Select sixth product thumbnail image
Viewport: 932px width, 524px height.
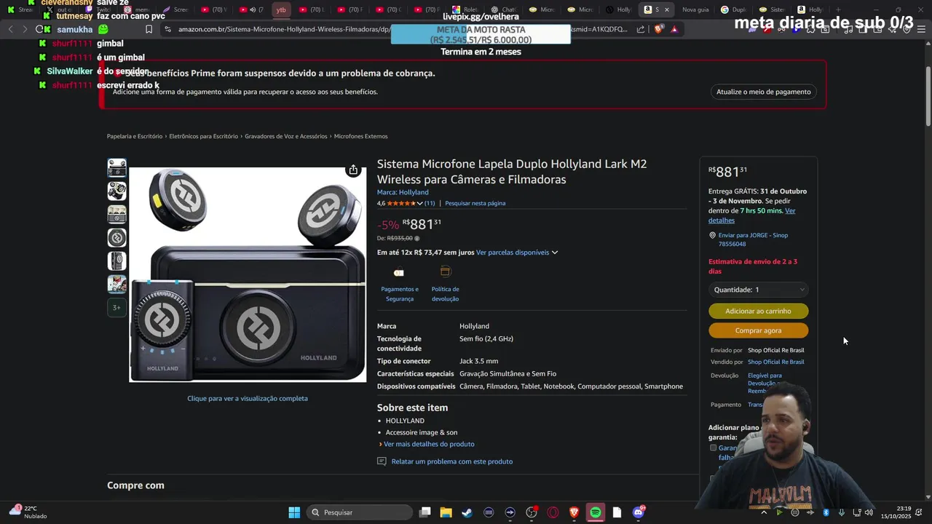coord(116,285)
